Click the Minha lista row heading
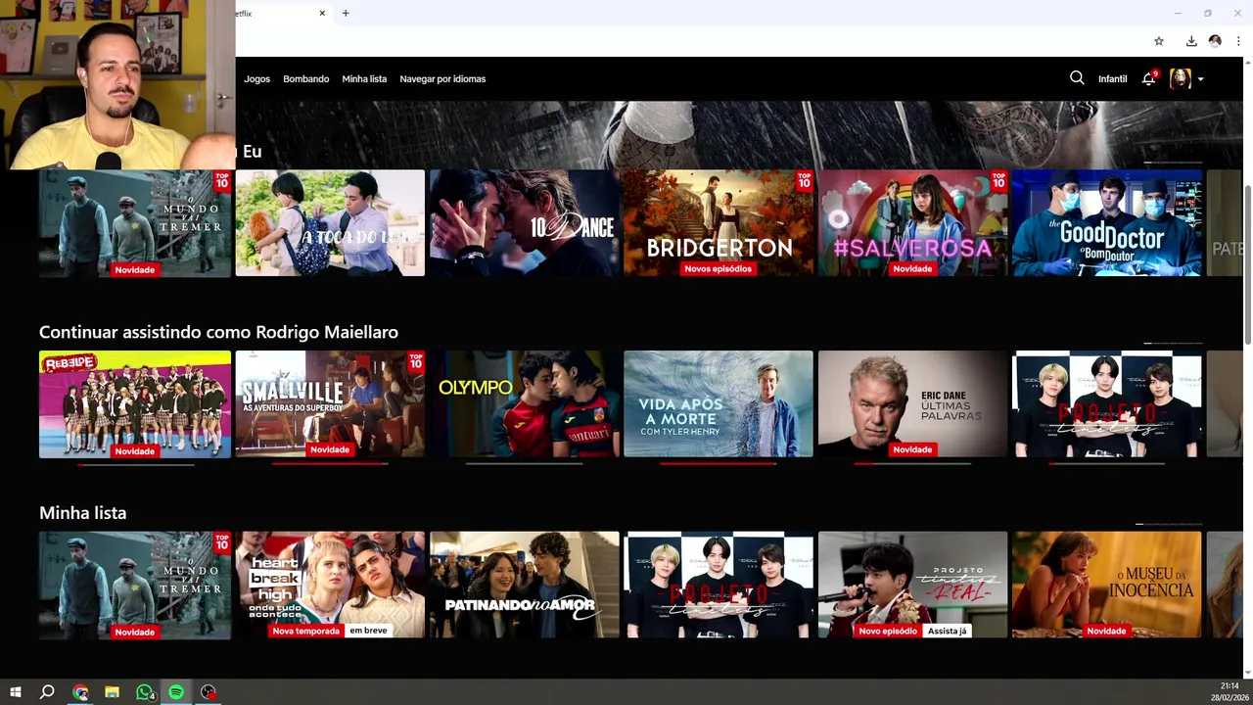The image size is (1253, 705). click(x=82, y=512)
